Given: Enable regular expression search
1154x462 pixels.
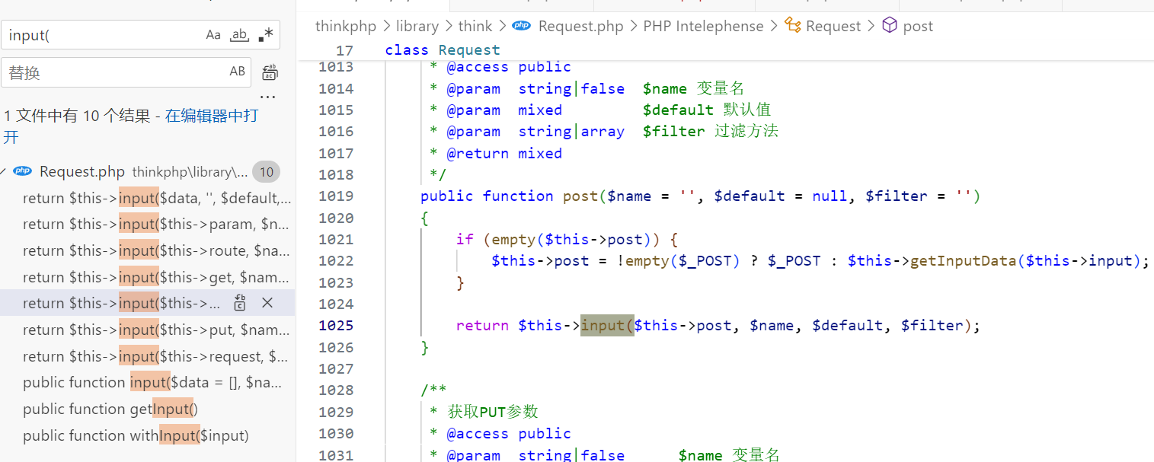Looking at the screenshot, I should [x=265, y=35].
